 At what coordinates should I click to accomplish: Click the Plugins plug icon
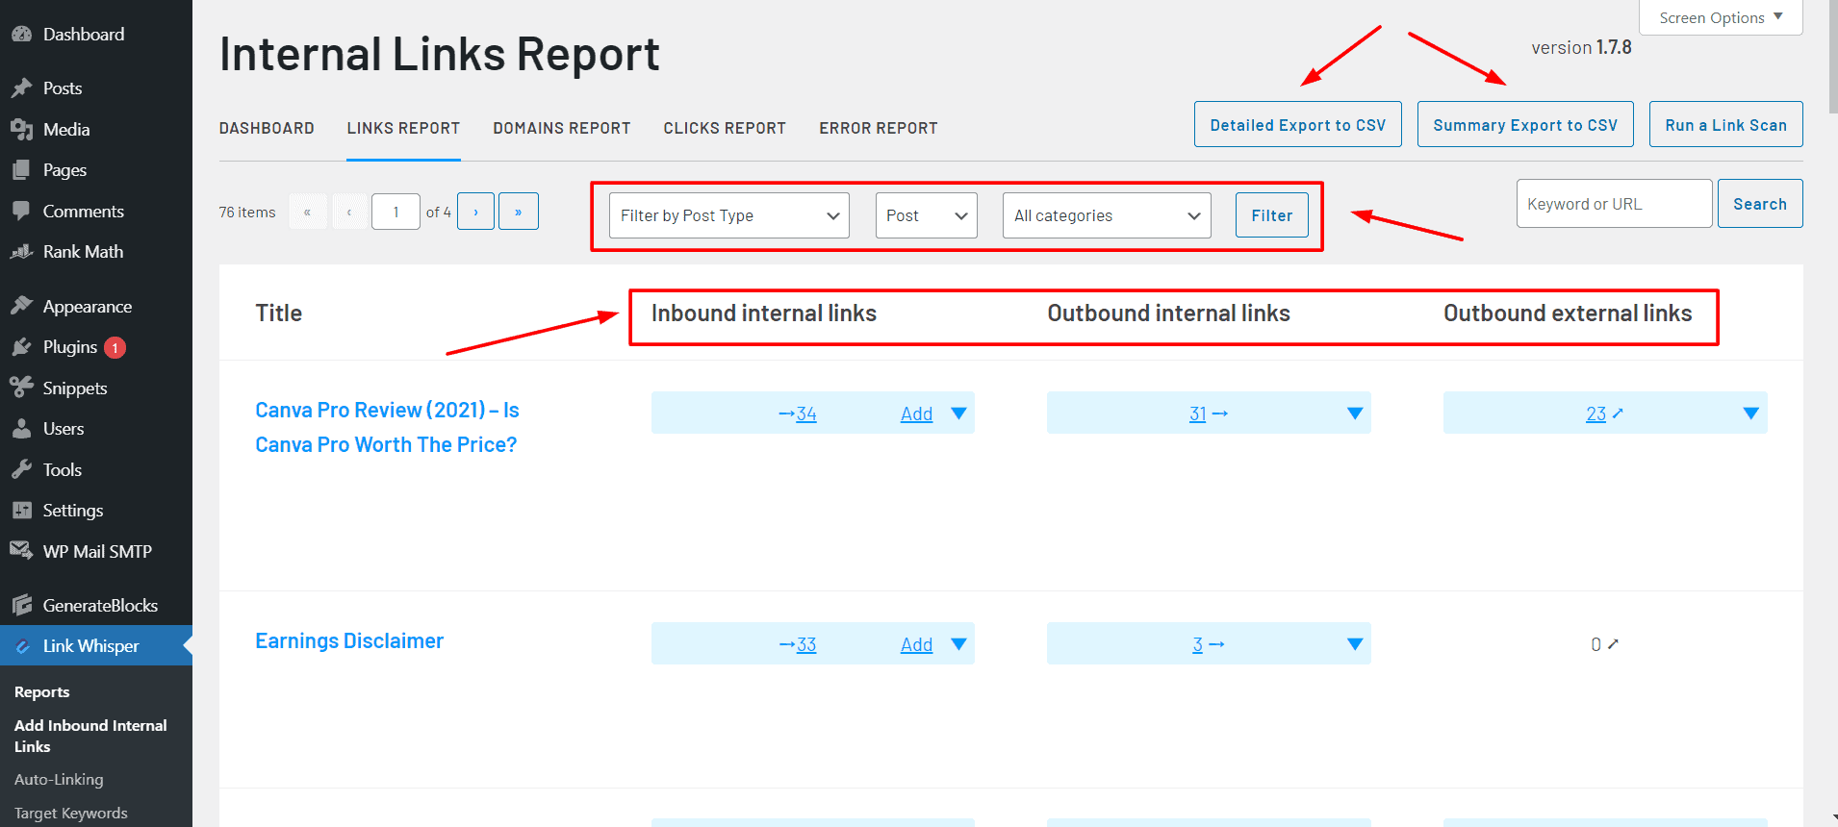(x=21, y=347)
